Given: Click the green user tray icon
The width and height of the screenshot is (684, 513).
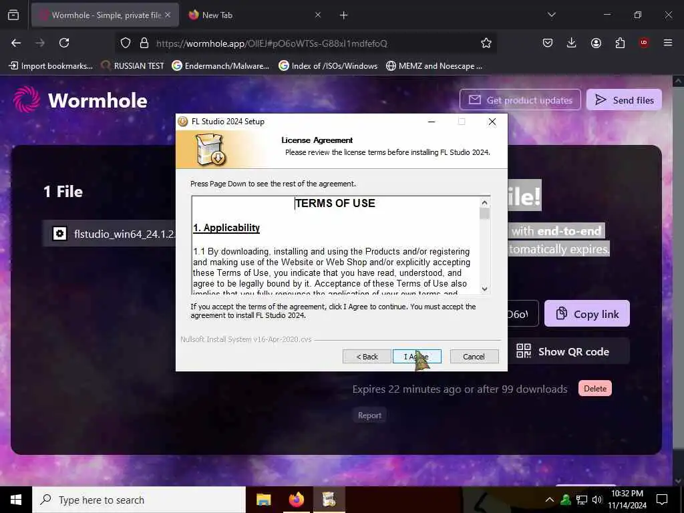Looking at the screenshot, I should (x=566, y=500).
